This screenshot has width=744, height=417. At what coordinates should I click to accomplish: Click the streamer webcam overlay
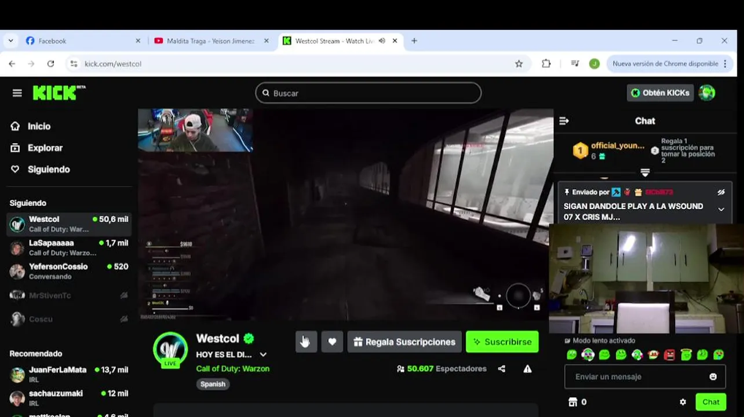tap(195, 130)
